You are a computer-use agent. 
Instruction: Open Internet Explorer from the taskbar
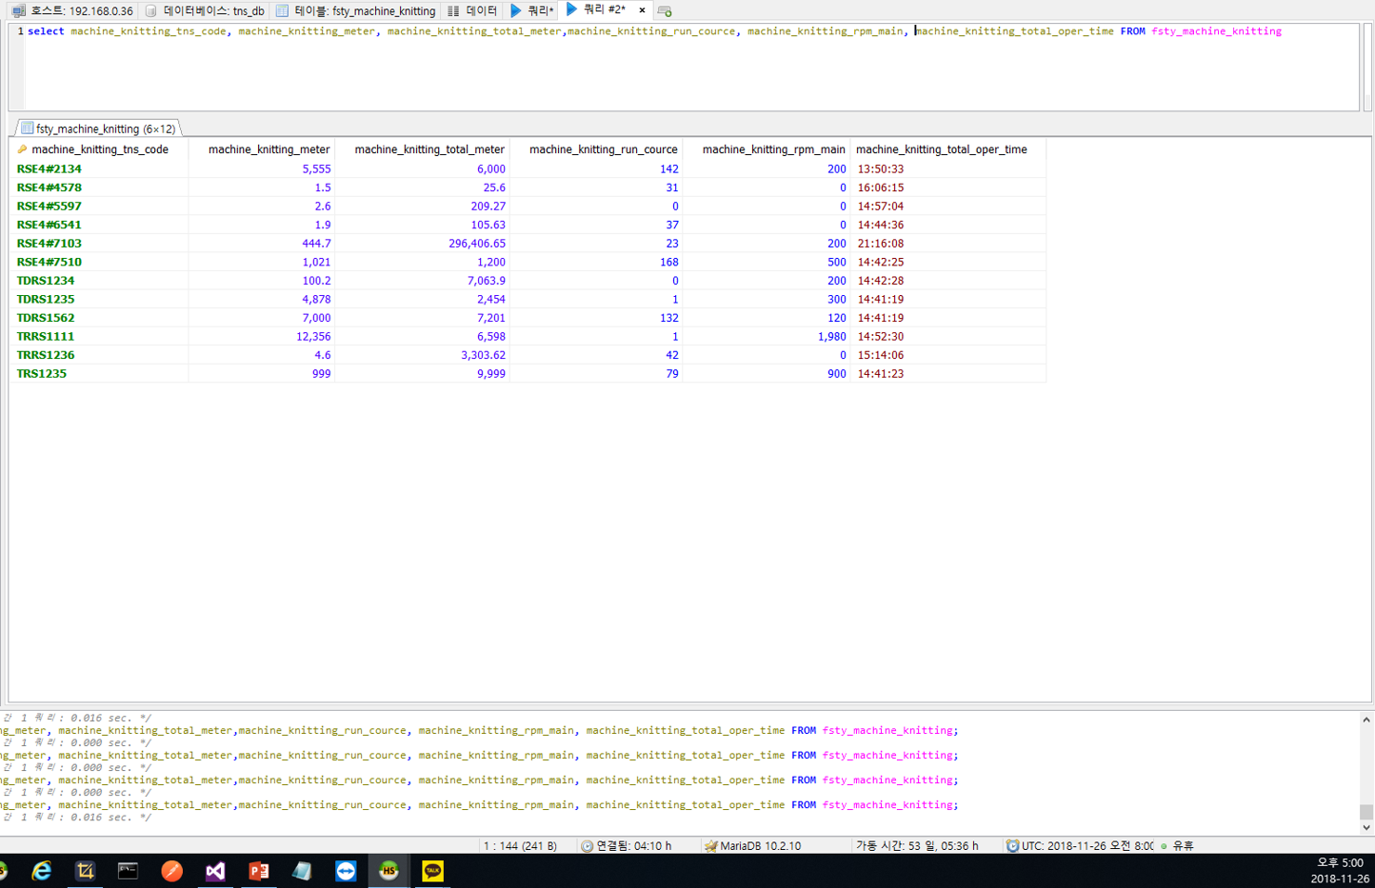coord(42,871)
